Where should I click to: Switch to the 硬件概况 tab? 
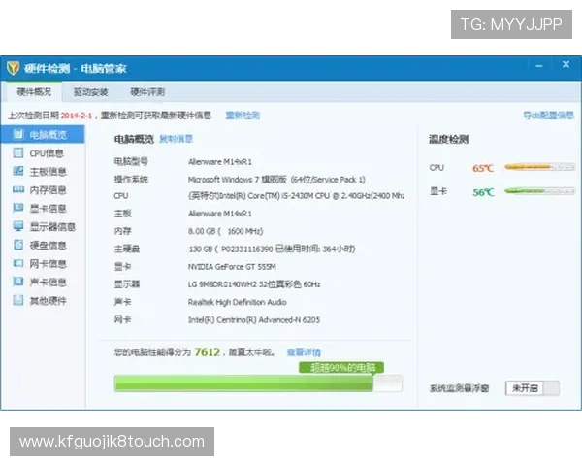pos(34,92)
